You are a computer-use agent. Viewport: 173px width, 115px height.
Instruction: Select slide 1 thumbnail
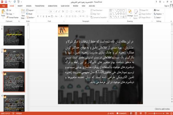pos(14,36)
